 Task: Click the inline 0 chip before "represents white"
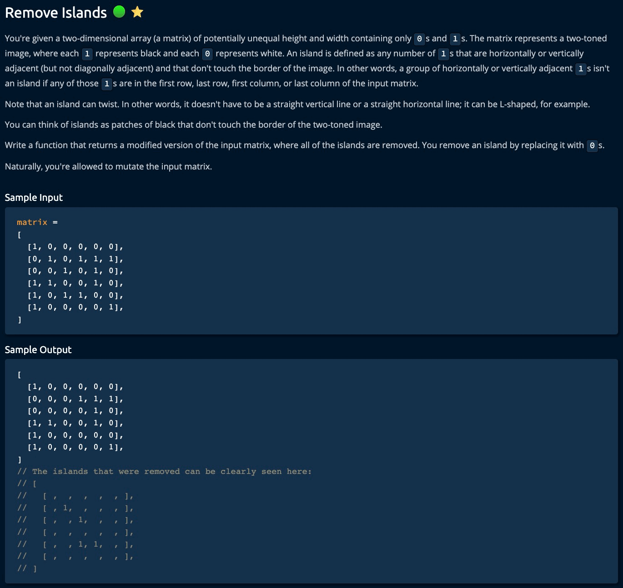tap(207, 54)
